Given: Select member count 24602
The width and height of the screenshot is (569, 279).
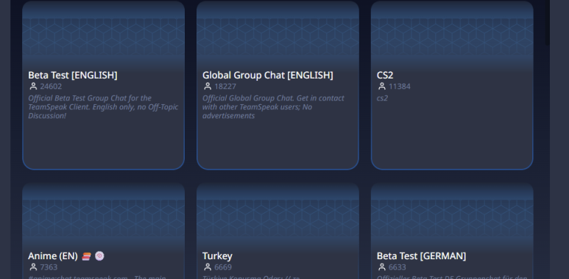Looking at the screenshot, I should (x=51, y=87).
